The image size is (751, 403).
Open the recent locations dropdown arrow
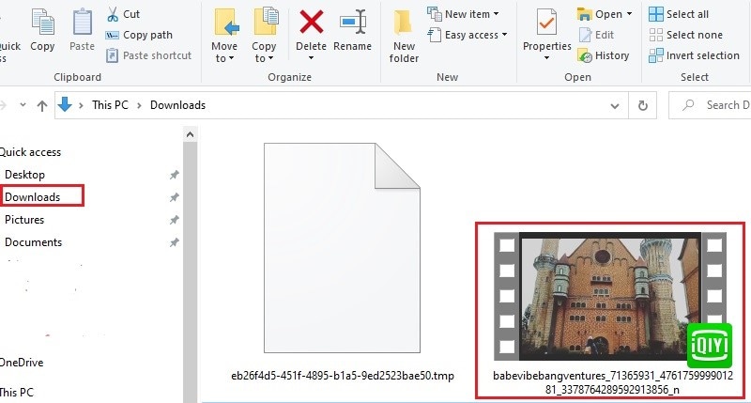tap(23, 105)
